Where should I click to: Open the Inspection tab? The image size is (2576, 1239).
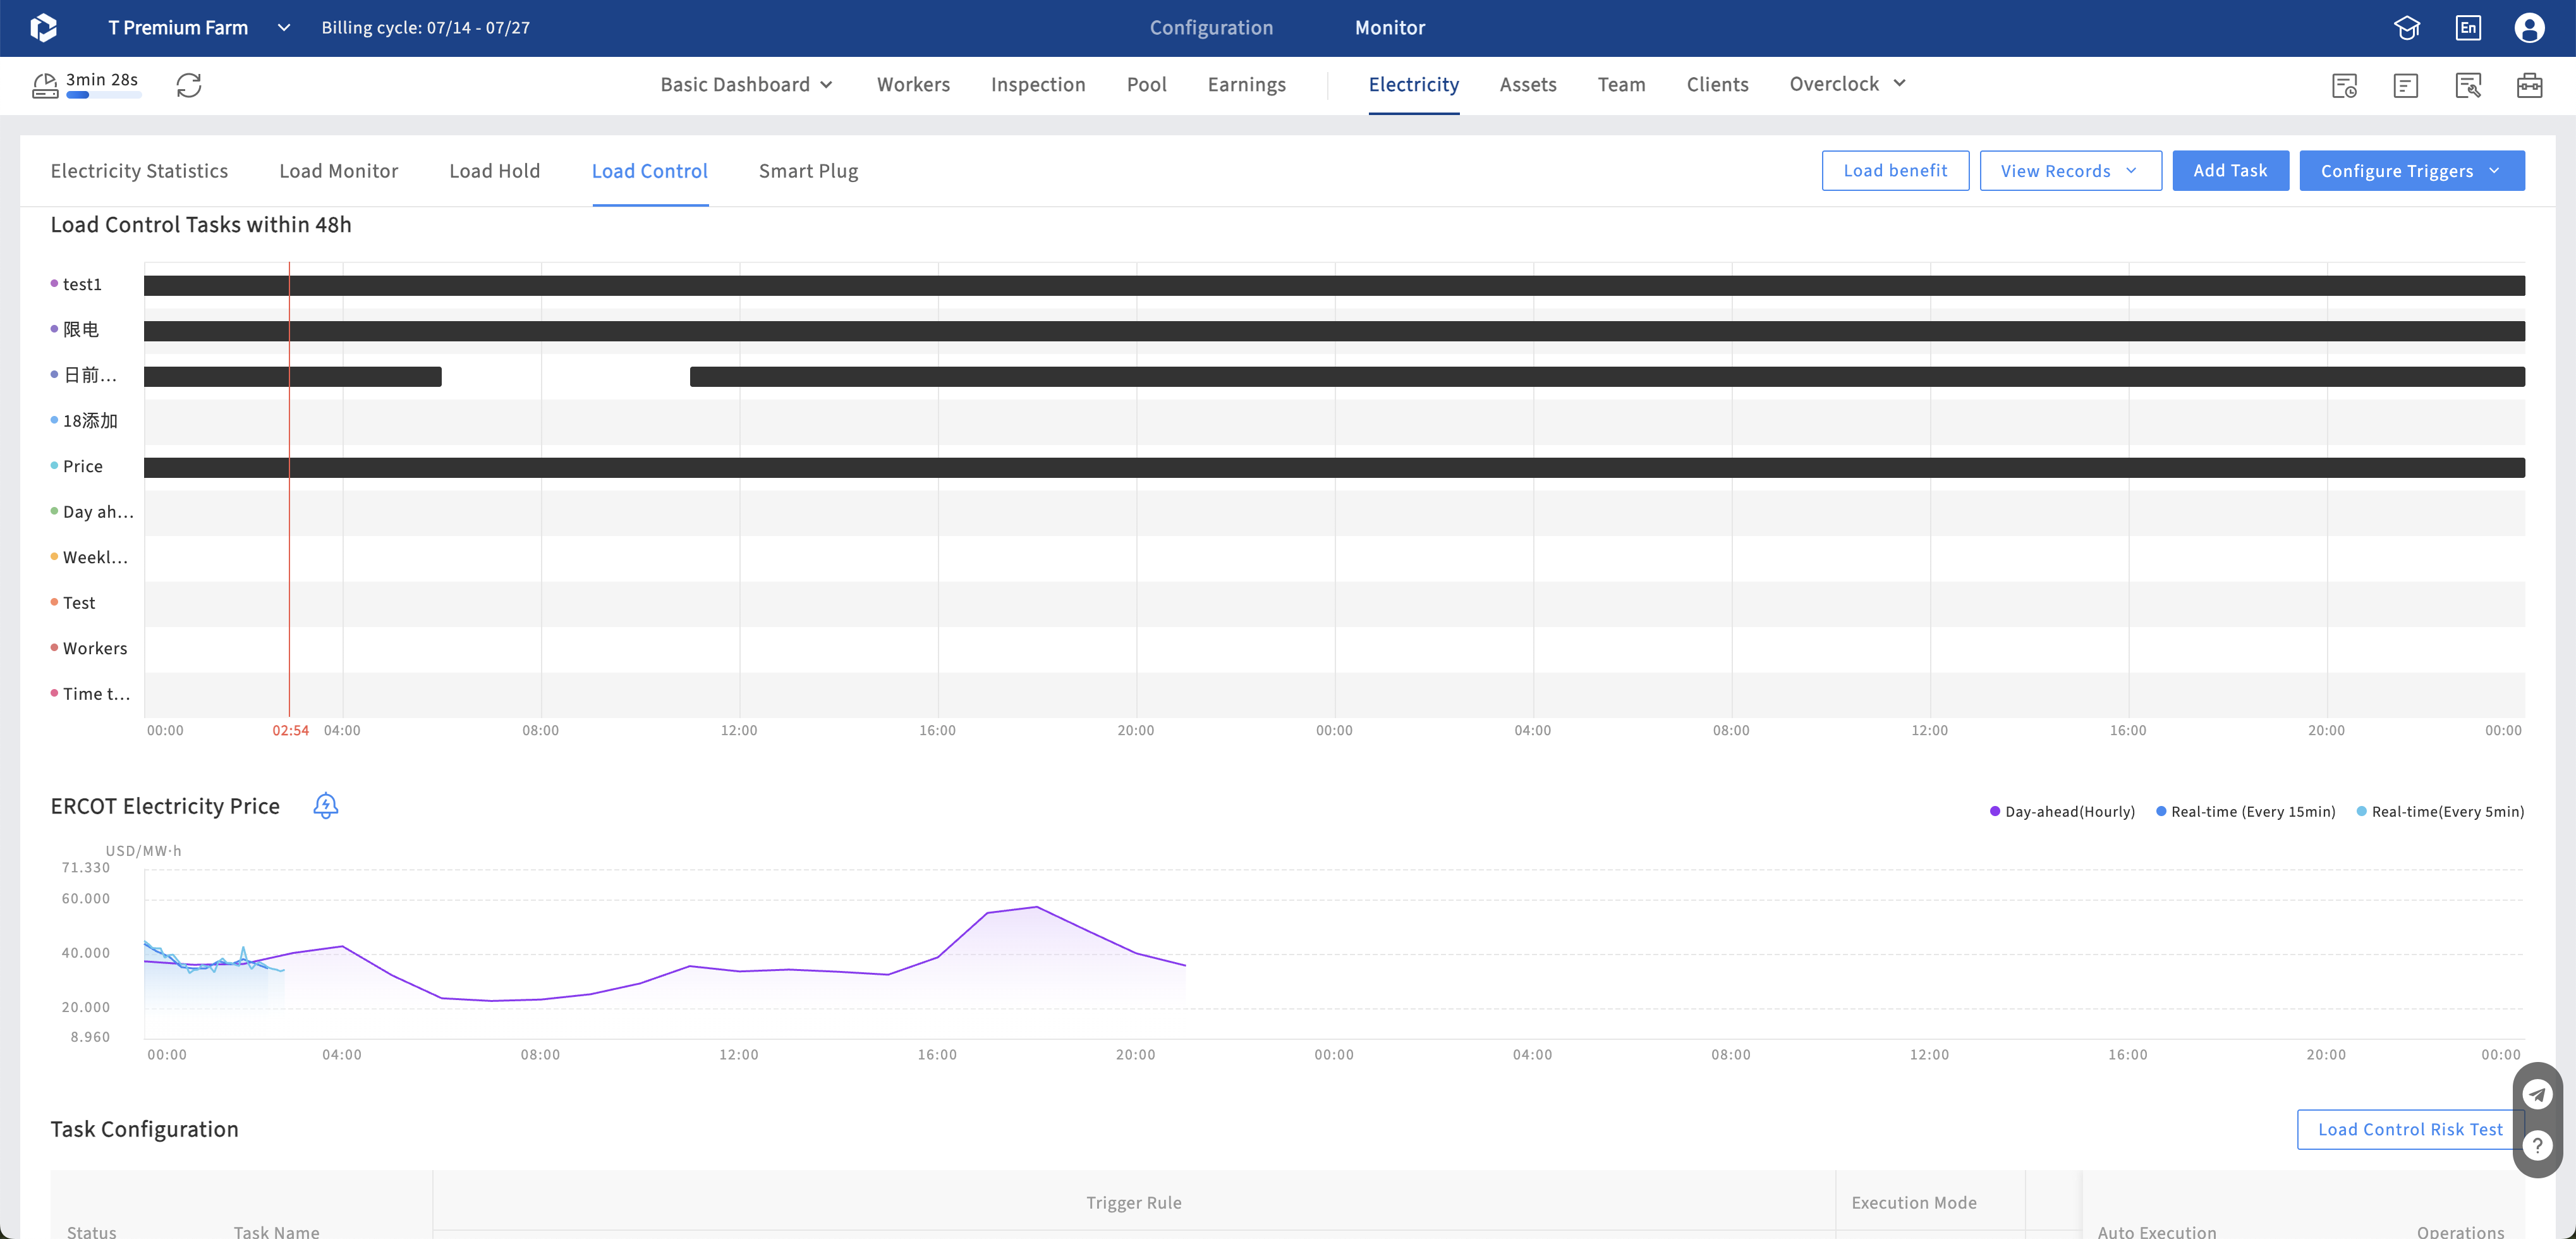pos(1038,85)
